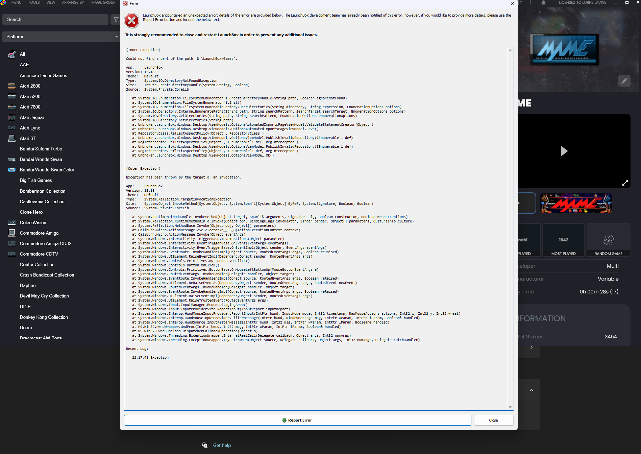
Task: Click the Atari 7800 console icon
Action: (12, 107)
